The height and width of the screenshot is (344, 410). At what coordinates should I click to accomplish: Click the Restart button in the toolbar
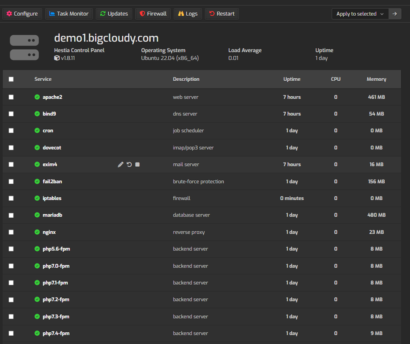click(x=222, y=13)
